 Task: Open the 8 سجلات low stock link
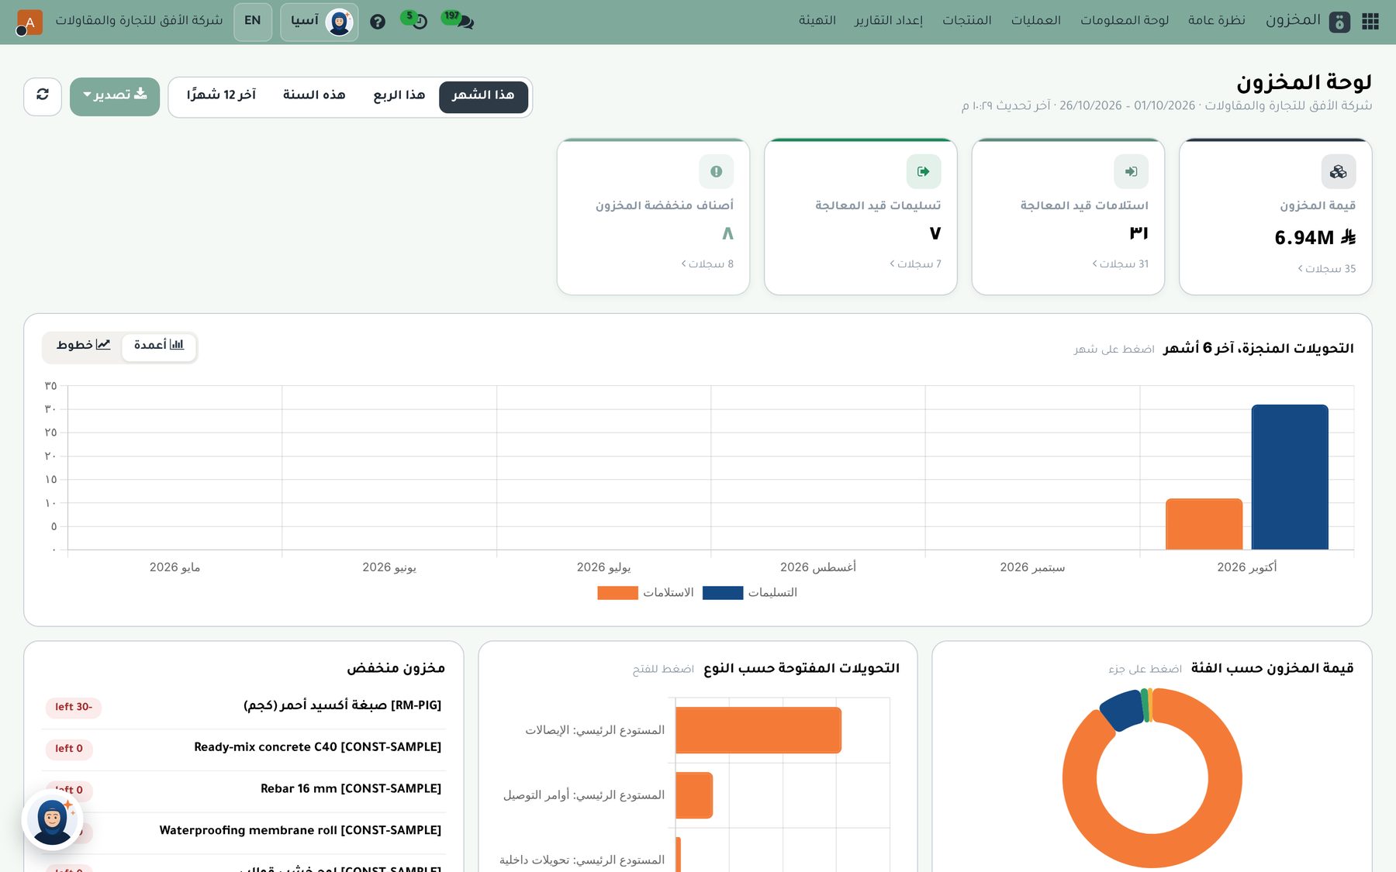707,264
